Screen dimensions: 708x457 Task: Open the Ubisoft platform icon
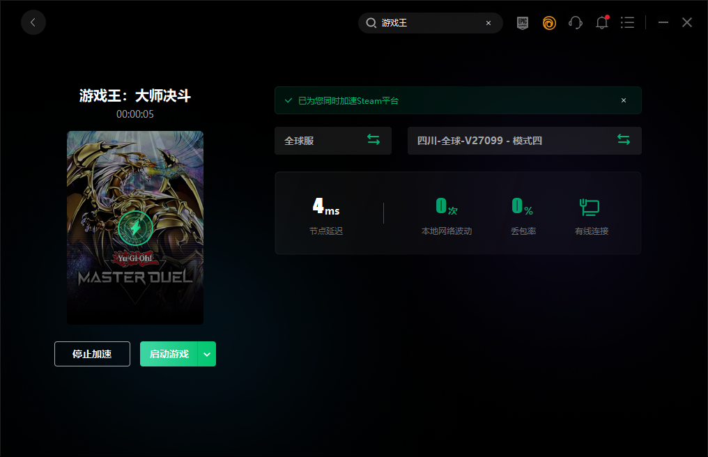549,22
